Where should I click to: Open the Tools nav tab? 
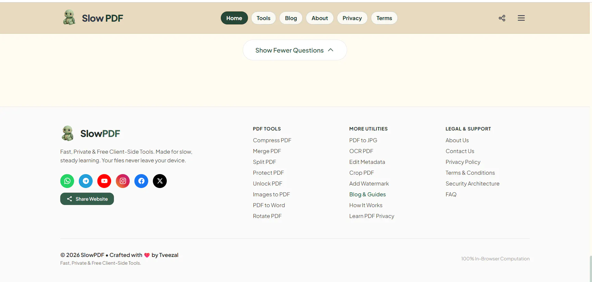coord(263,18)
